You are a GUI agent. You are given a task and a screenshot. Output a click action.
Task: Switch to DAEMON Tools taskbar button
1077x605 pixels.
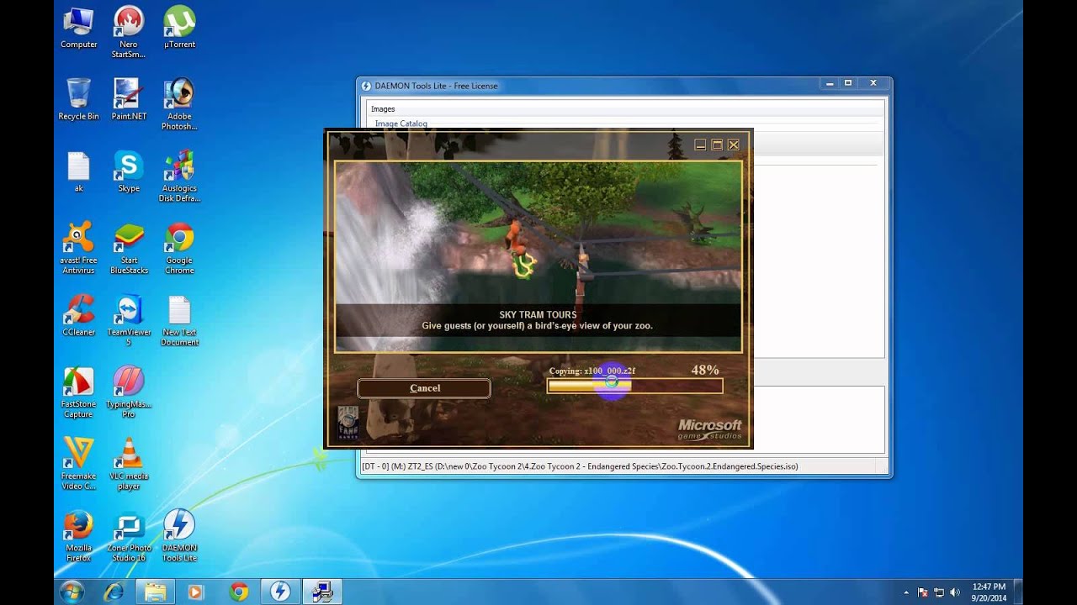tap(279, 592)
